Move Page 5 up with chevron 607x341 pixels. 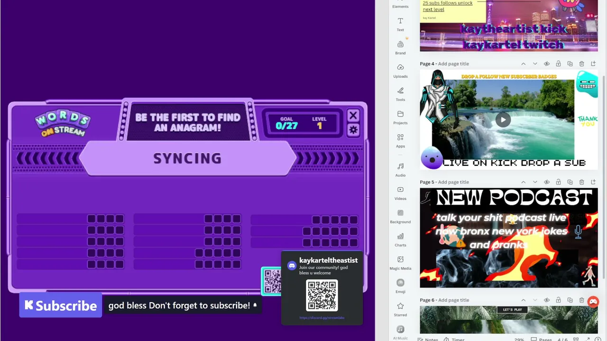point(524,182)
